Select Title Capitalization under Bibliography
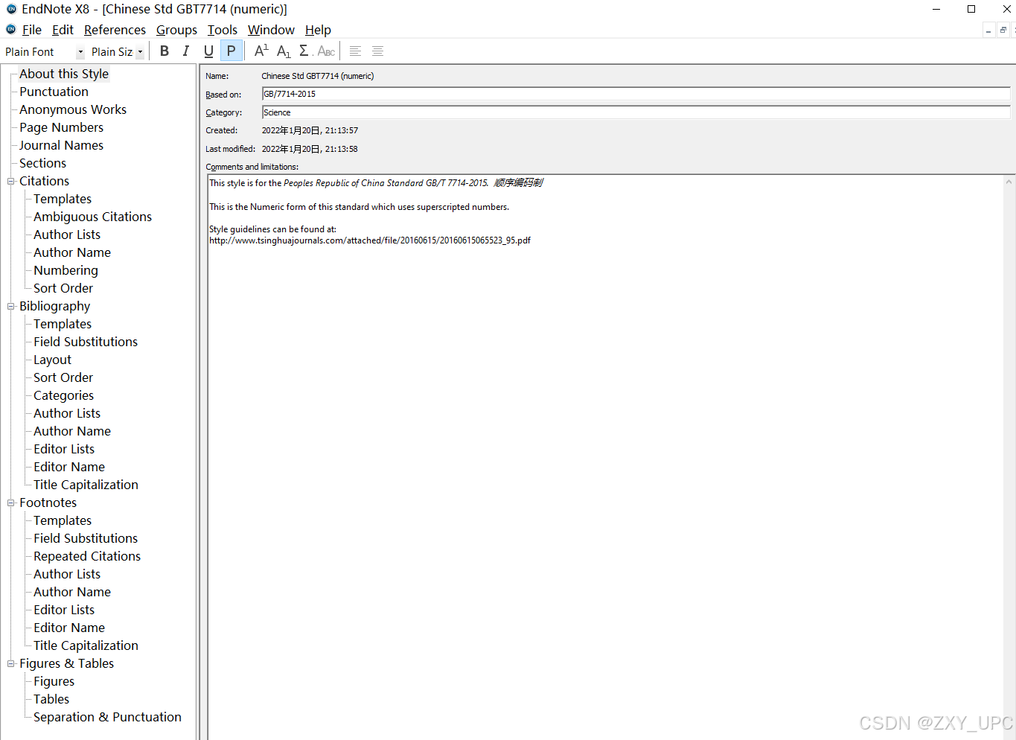The height and width of the screenshot is (740, 1016). 86,485
